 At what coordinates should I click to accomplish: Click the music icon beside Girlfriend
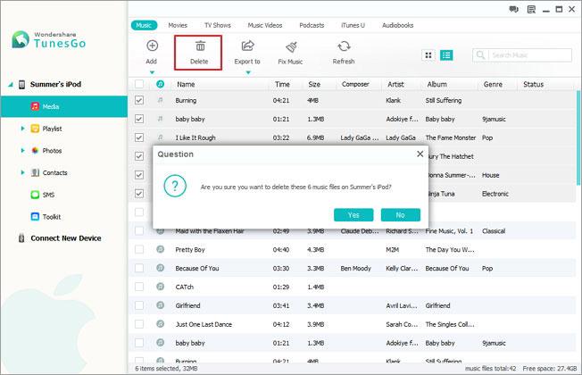click(x=160, y=304)
